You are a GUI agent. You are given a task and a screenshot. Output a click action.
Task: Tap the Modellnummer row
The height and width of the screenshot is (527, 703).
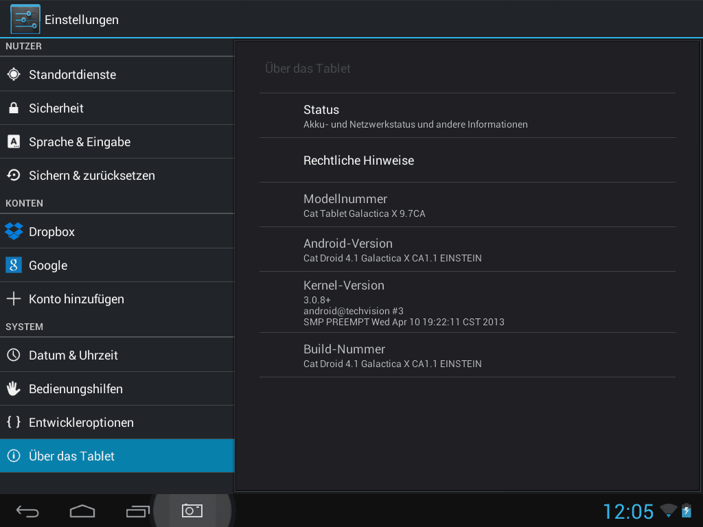click(467, 204)
